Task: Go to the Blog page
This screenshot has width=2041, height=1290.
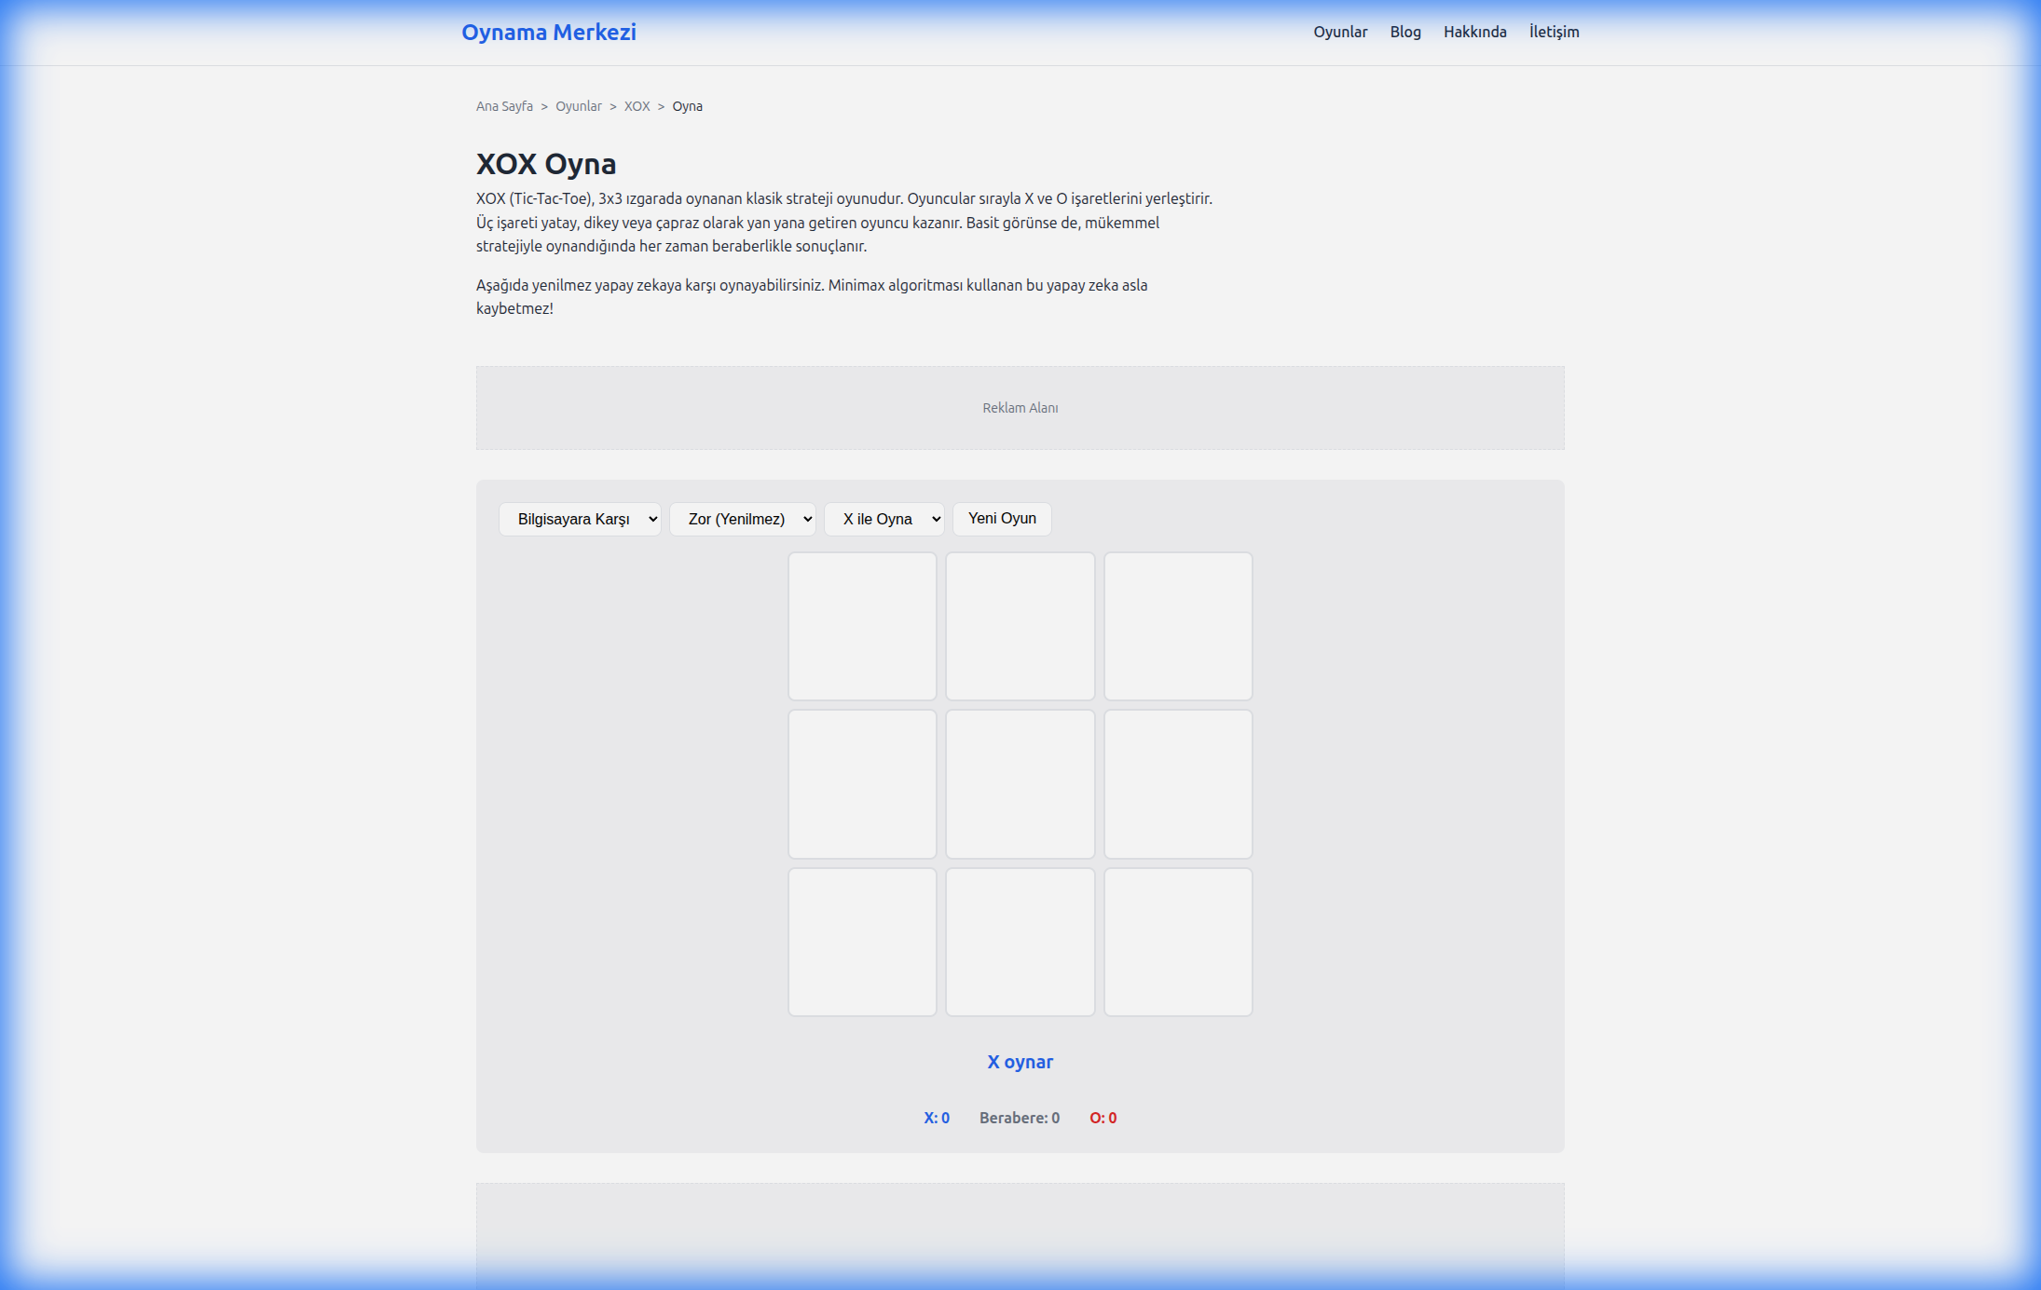Action: (1404, 32)
